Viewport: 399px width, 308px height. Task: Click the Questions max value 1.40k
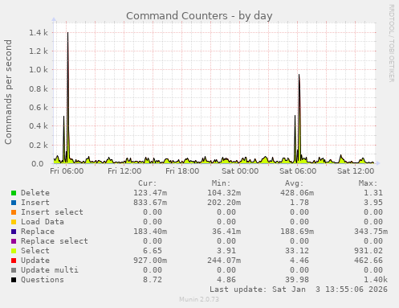(x=376, y=280)
